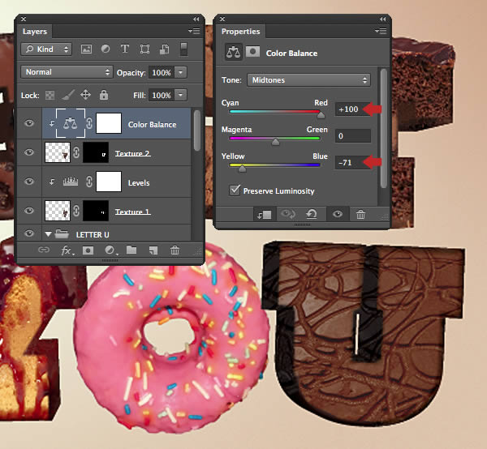Click the Fill 100% value field

coord(162,95)
